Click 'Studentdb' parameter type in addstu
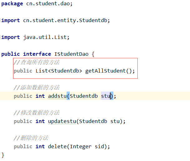Viewport: 190px width, 161px height. pyautogui.click(x=84, y=96)
